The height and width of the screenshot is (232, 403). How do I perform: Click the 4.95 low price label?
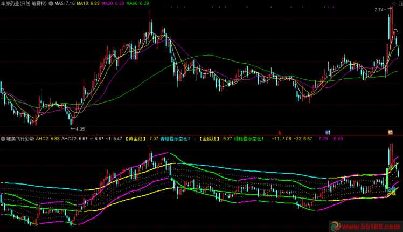pyautogui.click(x=80, y=129)
